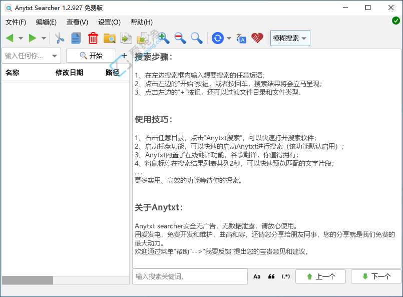
Task: Open the 查看(V) menu
Action: point(77,23)
